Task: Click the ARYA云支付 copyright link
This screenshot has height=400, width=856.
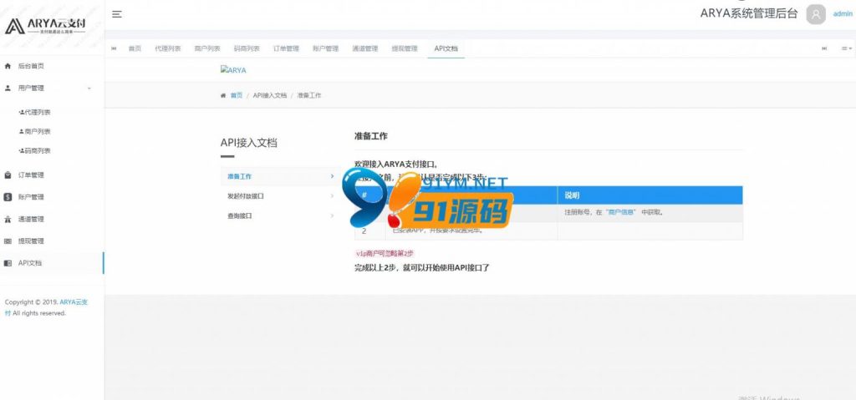Action: point(47,307)
